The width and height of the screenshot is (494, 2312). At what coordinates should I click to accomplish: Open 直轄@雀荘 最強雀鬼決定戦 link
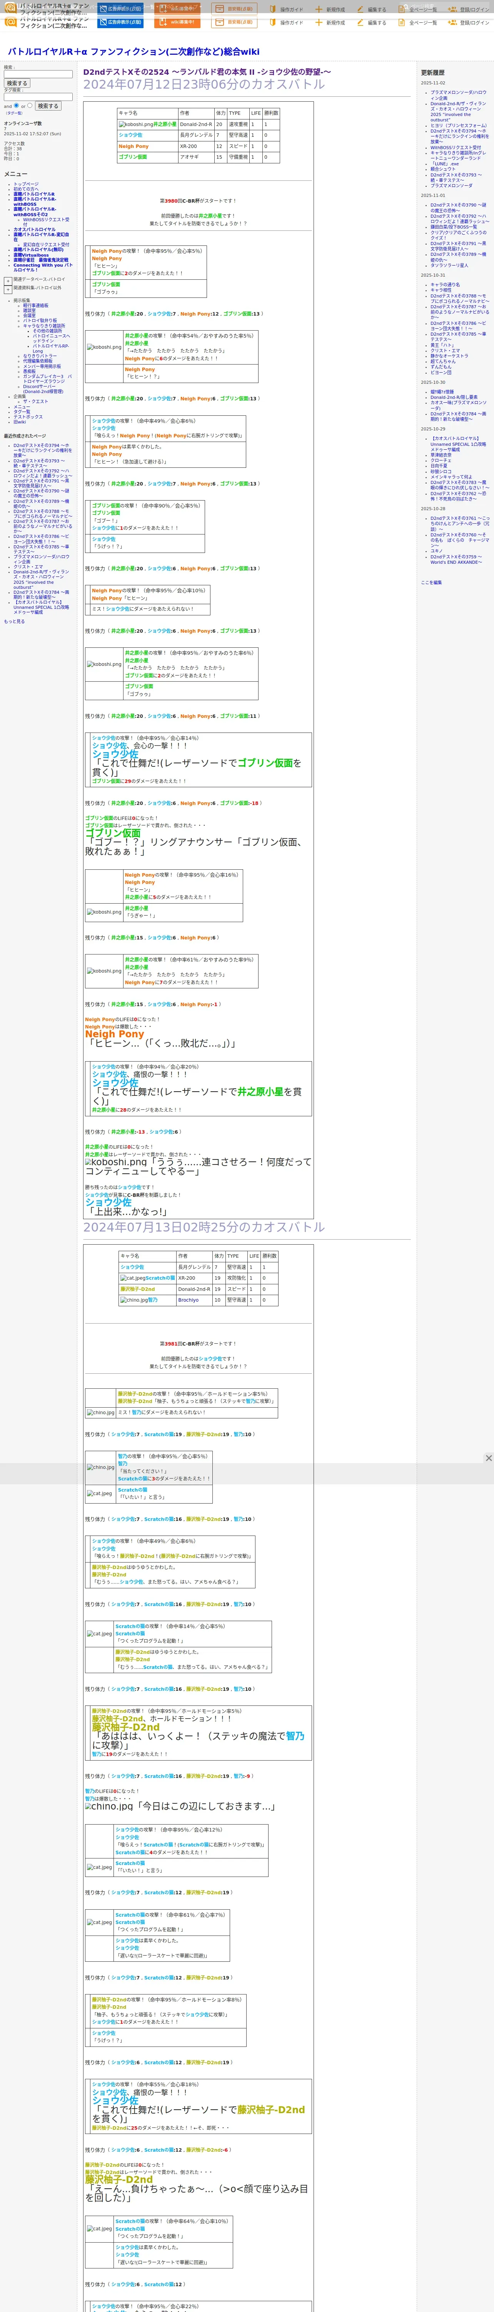[x=40, y=260]
